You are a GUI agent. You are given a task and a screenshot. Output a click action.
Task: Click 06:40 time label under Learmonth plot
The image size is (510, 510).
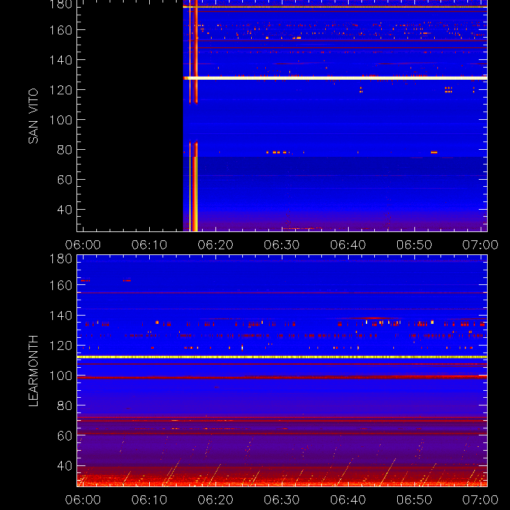(x=348, y=500)
